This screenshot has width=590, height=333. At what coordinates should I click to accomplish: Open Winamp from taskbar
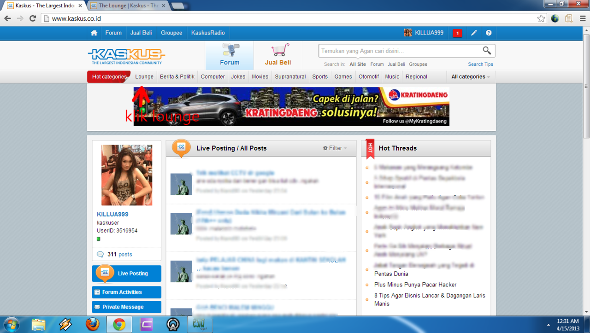[65, 324]
